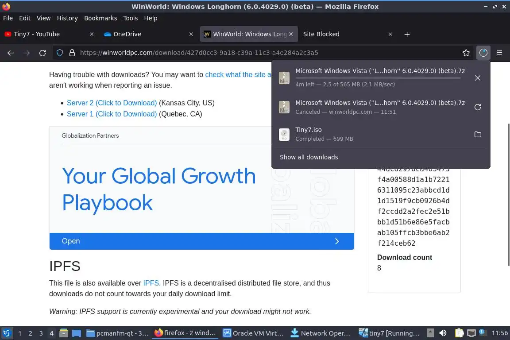Click the display monitor tray icon

tap(471, 333)
